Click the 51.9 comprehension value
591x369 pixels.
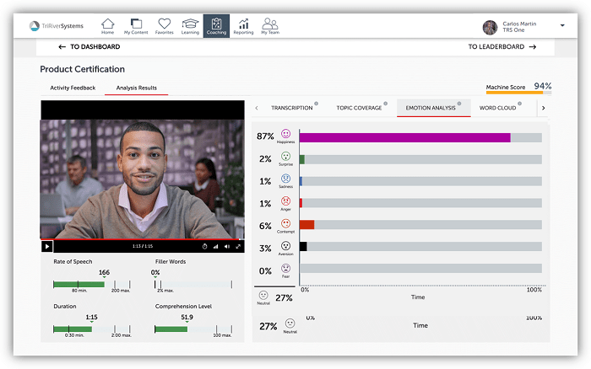coord(187,317)
